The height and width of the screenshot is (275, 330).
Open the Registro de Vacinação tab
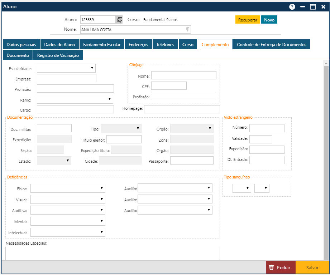click(x=58, y=55)
